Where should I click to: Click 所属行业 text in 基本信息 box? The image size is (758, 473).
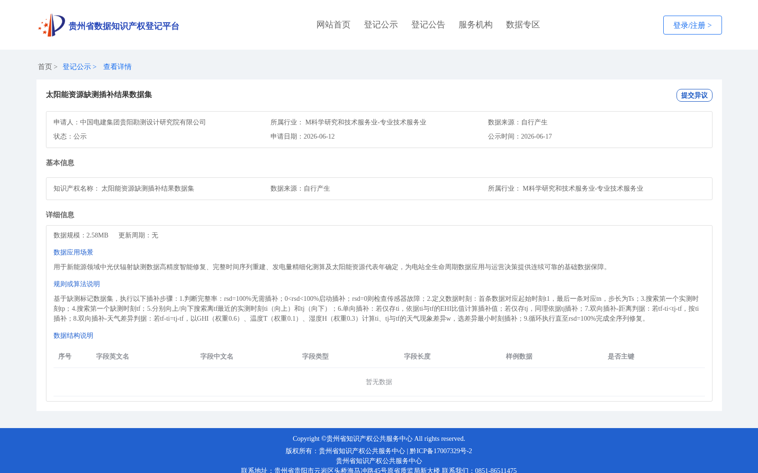click(566, 188)
